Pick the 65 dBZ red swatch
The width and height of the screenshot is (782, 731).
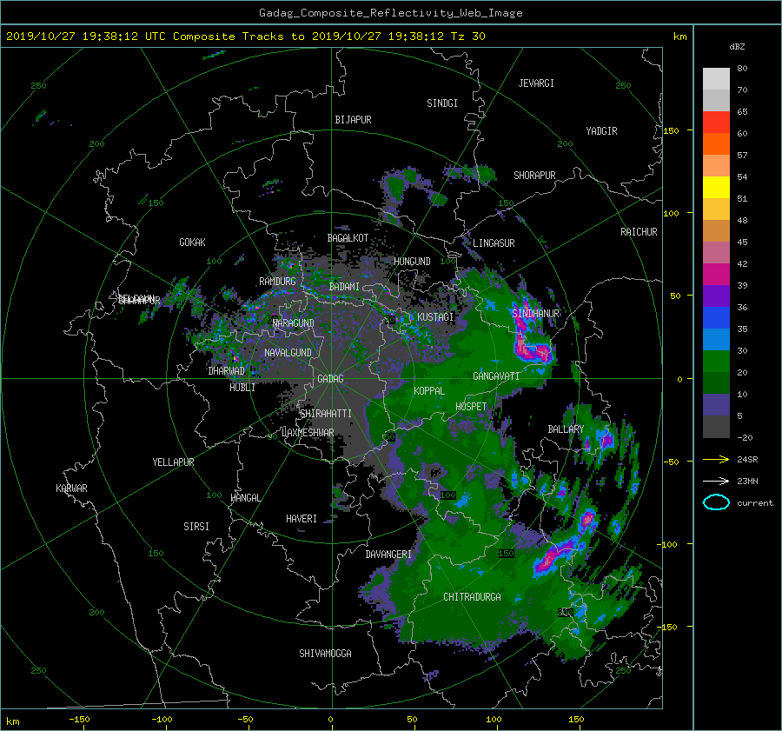(716, 122)
